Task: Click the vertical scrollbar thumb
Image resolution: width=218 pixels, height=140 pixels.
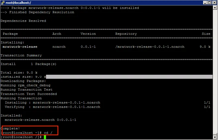Action: (x=215, y=134)
